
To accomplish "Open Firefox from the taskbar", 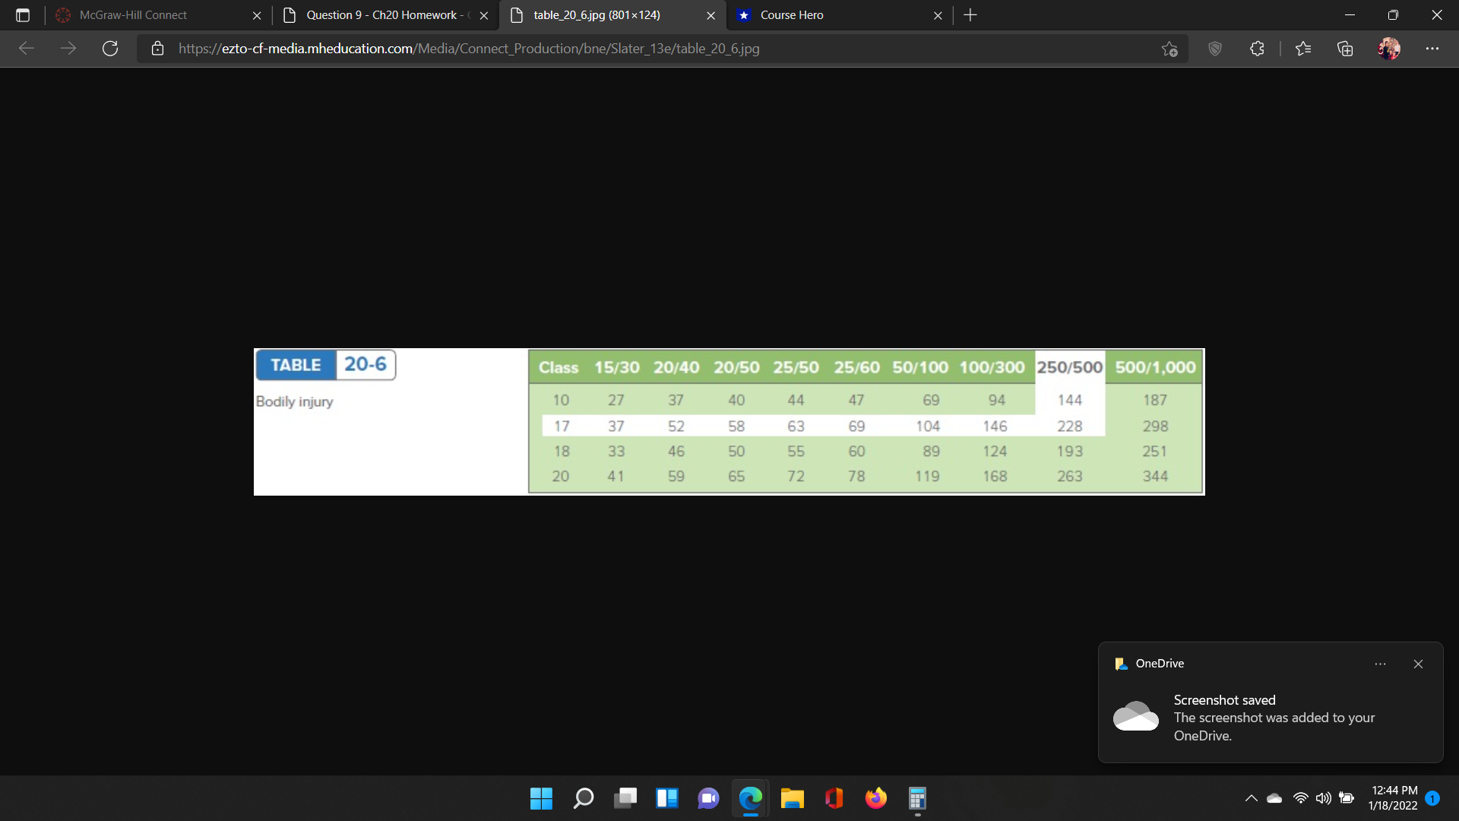I will coord(875,798).
